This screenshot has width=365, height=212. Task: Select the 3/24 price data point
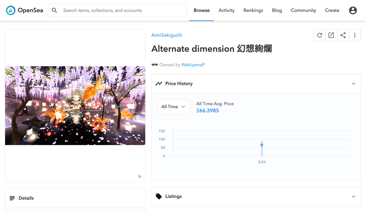coord(262,145)
